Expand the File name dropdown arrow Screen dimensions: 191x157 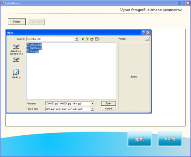92,104
